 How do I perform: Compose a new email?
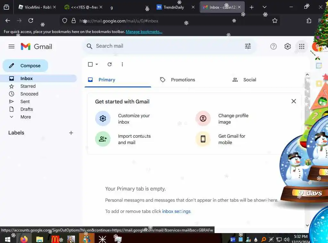(25, 66)
